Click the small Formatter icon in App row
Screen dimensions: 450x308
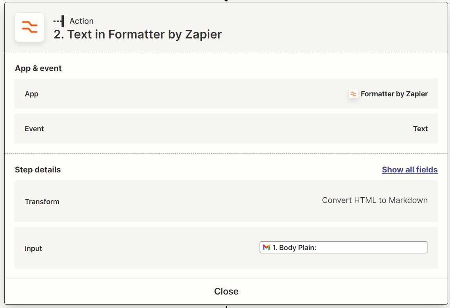tap(353, 94)
